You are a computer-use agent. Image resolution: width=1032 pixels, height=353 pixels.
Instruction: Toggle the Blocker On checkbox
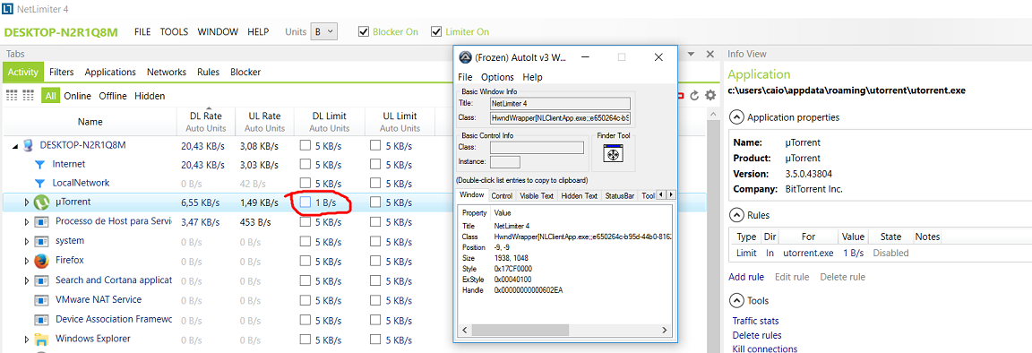364,31
